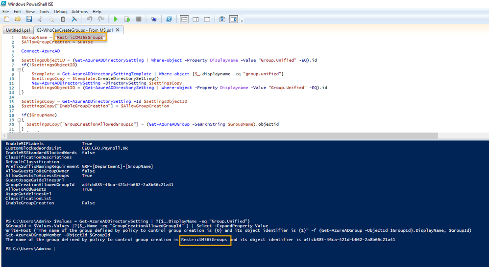Click CEO,CFO,Payroll,HR value in console
Viewport: 489px width, 267px height.
(x=105, y=148)
